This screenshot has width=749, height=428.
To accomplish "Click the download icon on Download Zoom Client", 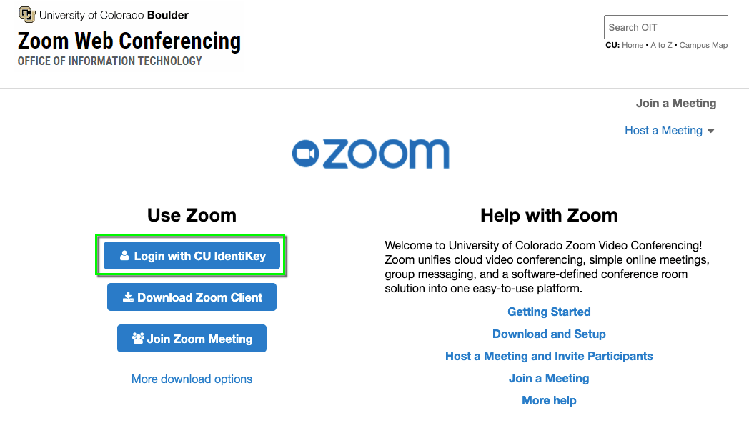I will [x=128, y=297].
